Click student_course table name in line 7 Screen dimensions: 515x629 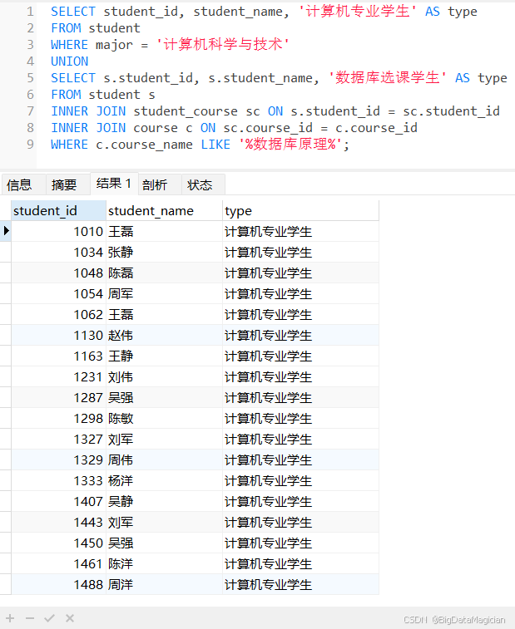point(186,111)
